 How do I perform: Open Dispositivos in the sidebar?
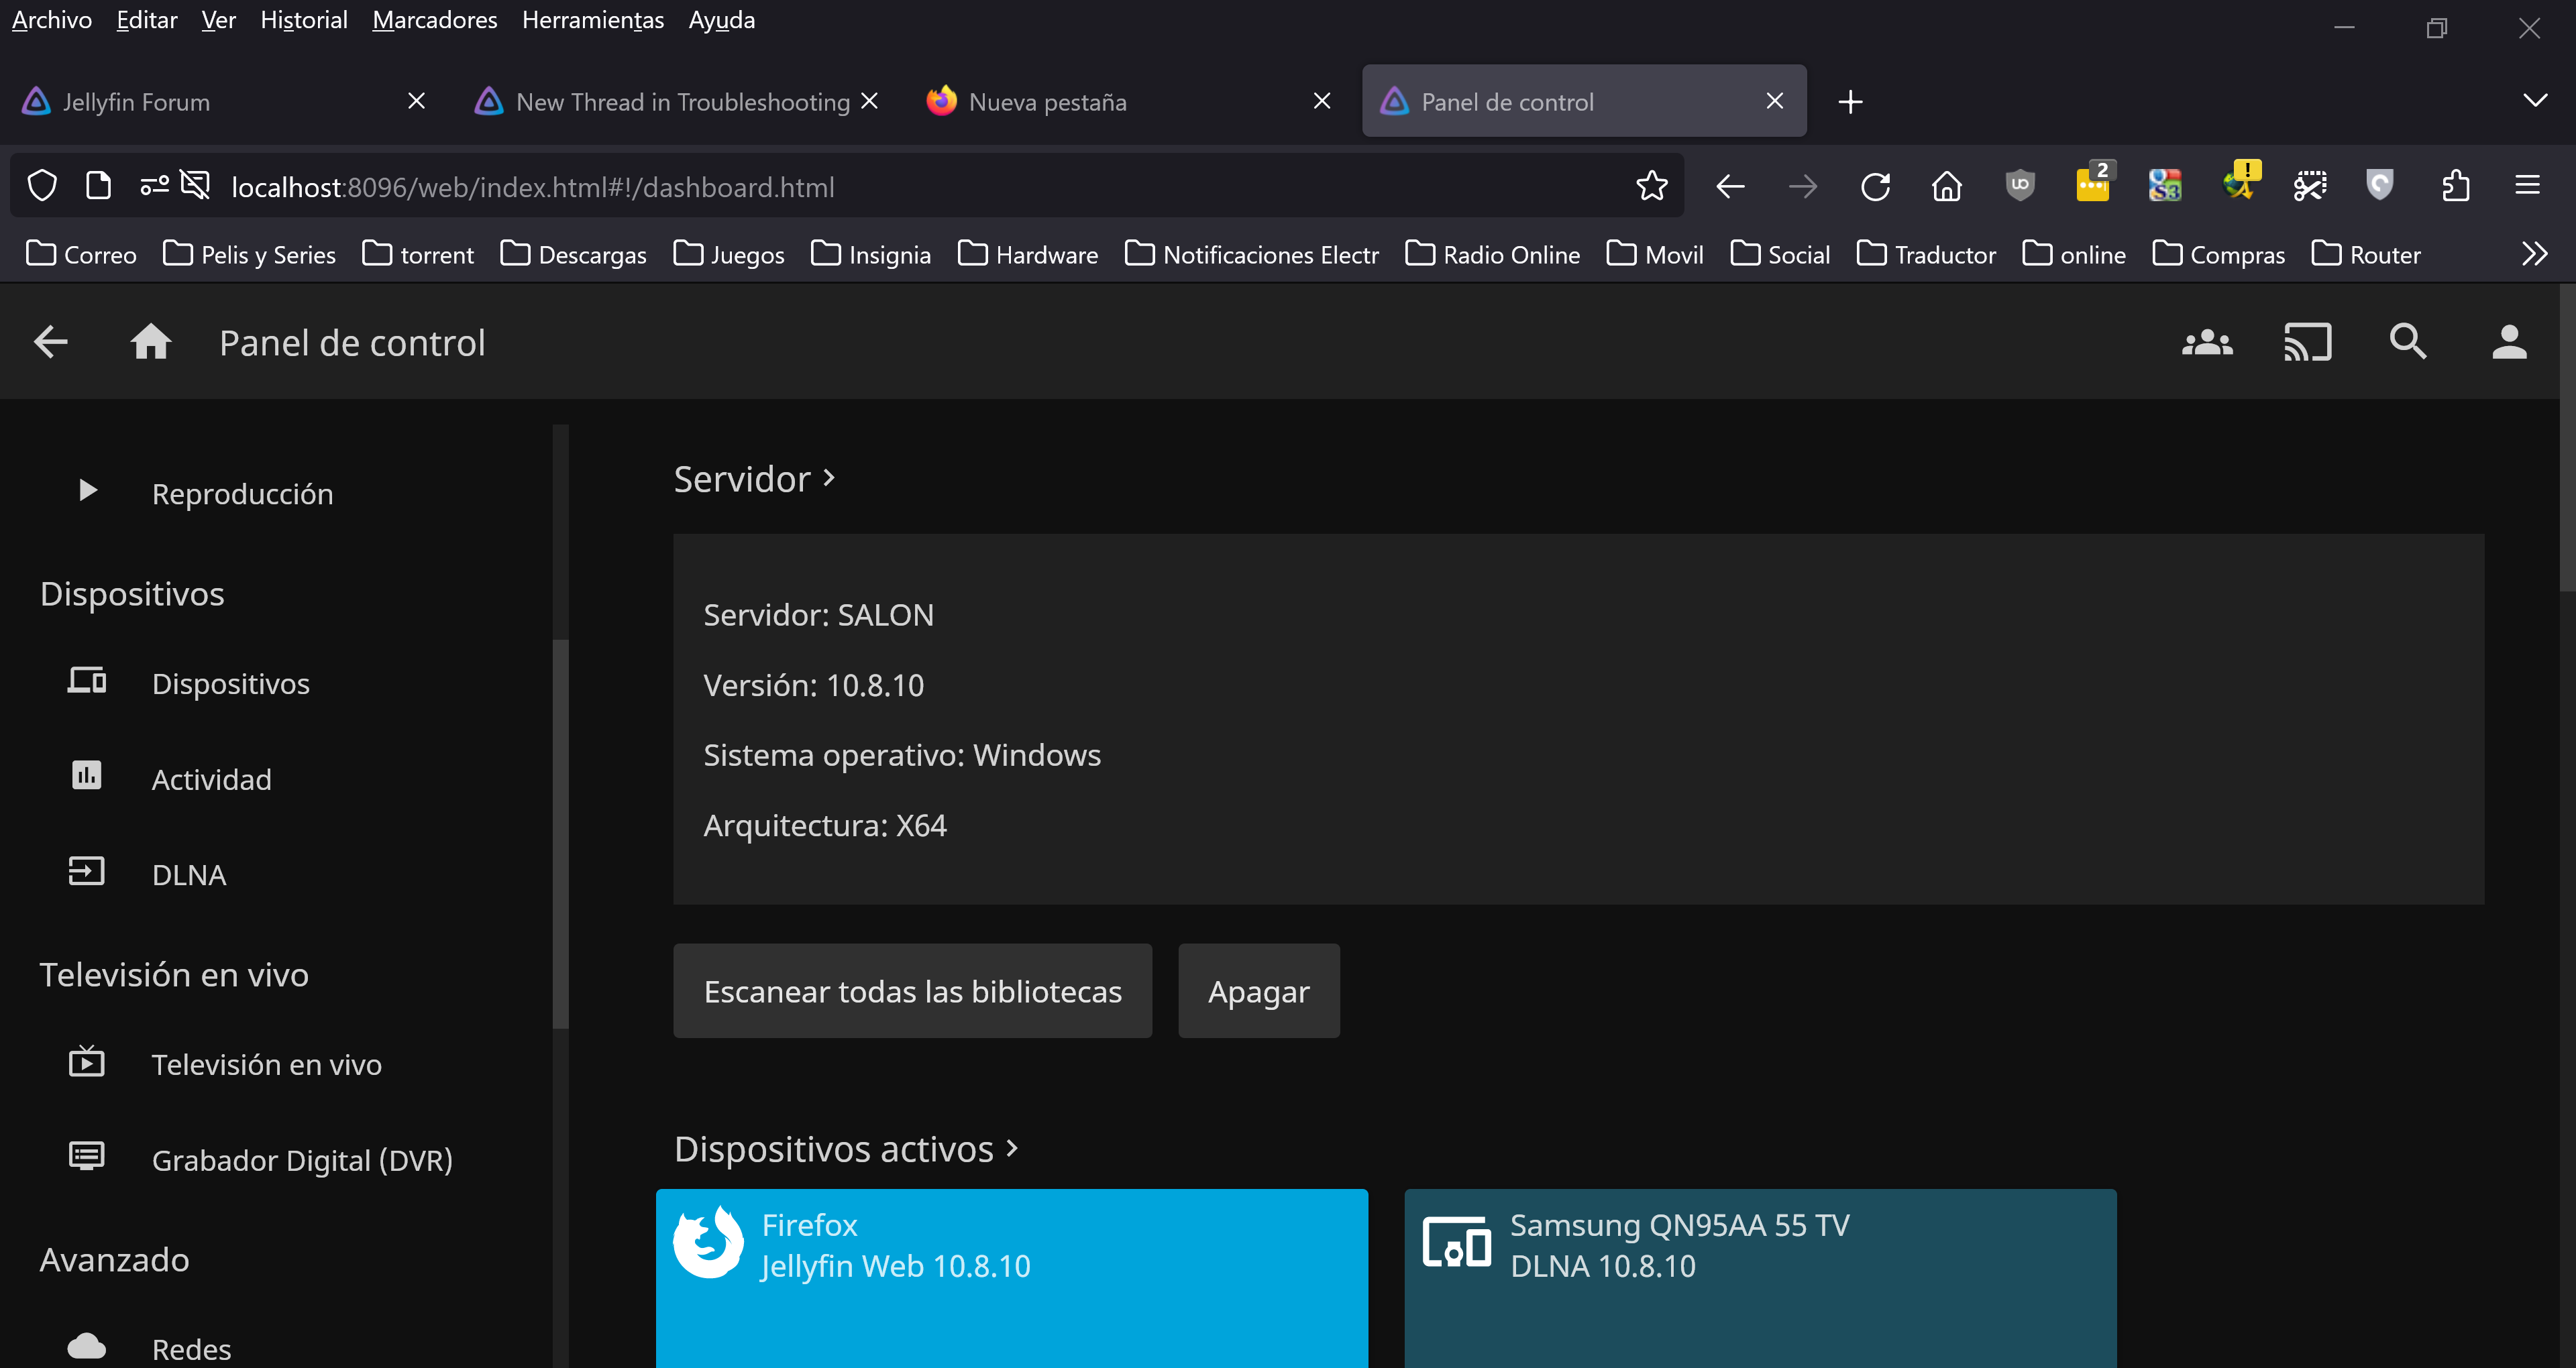pyautogui.click(x=230, y=683)
